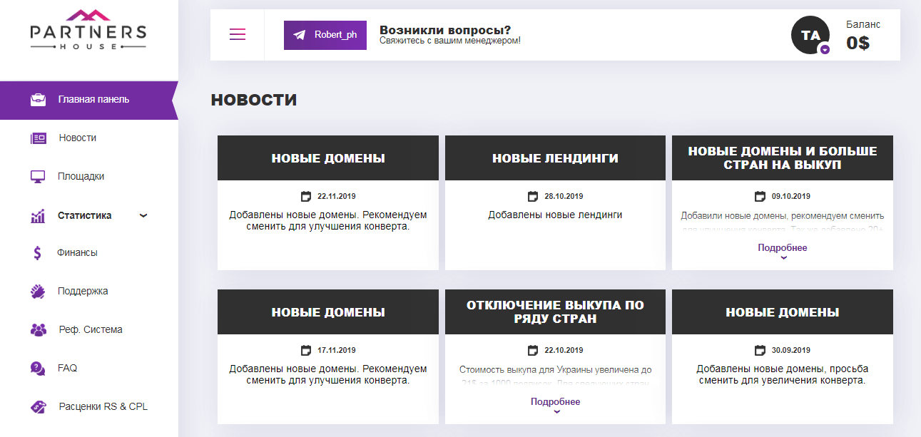Click the Баланс 0$ amount
This screenshot has height=437, width=921.
tap(858, 42)
